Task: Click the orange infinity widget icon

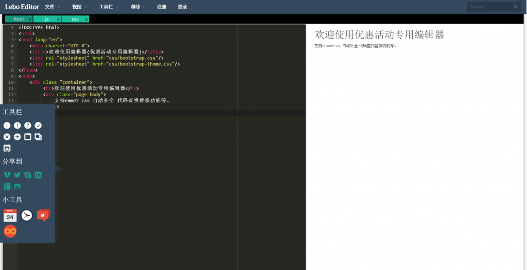Action: (10, 231)
